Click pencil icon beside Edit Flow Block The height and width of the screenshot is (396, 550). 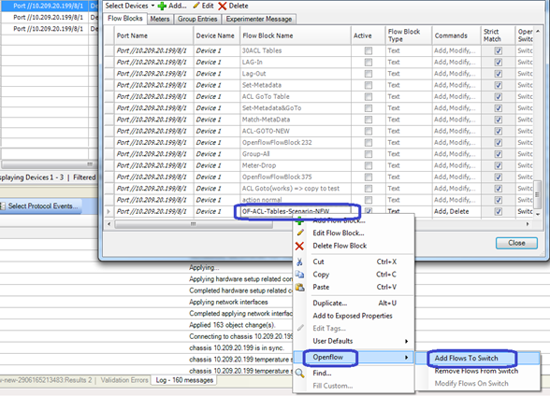point(300,233)
